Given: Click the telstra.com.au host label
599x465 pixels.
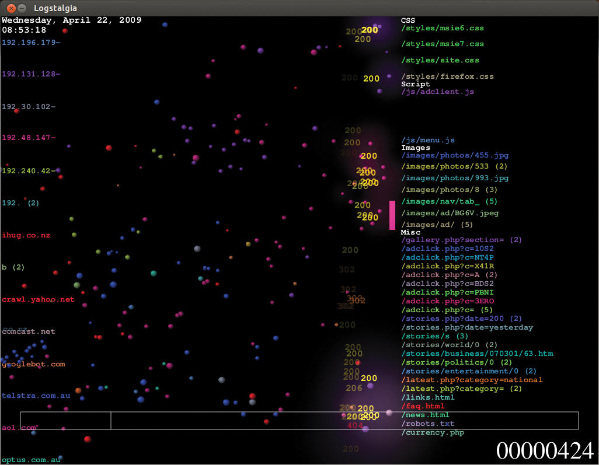Looking at the screenshot, I should (36, 396).
